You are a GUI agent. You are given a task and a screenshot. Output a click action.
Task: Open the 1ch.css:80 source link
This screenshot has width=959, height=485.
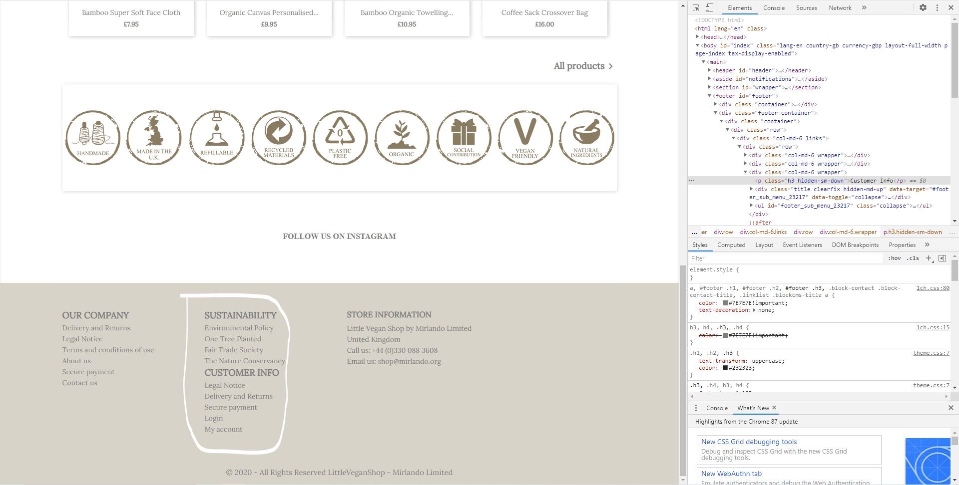(x=933, y=288)
